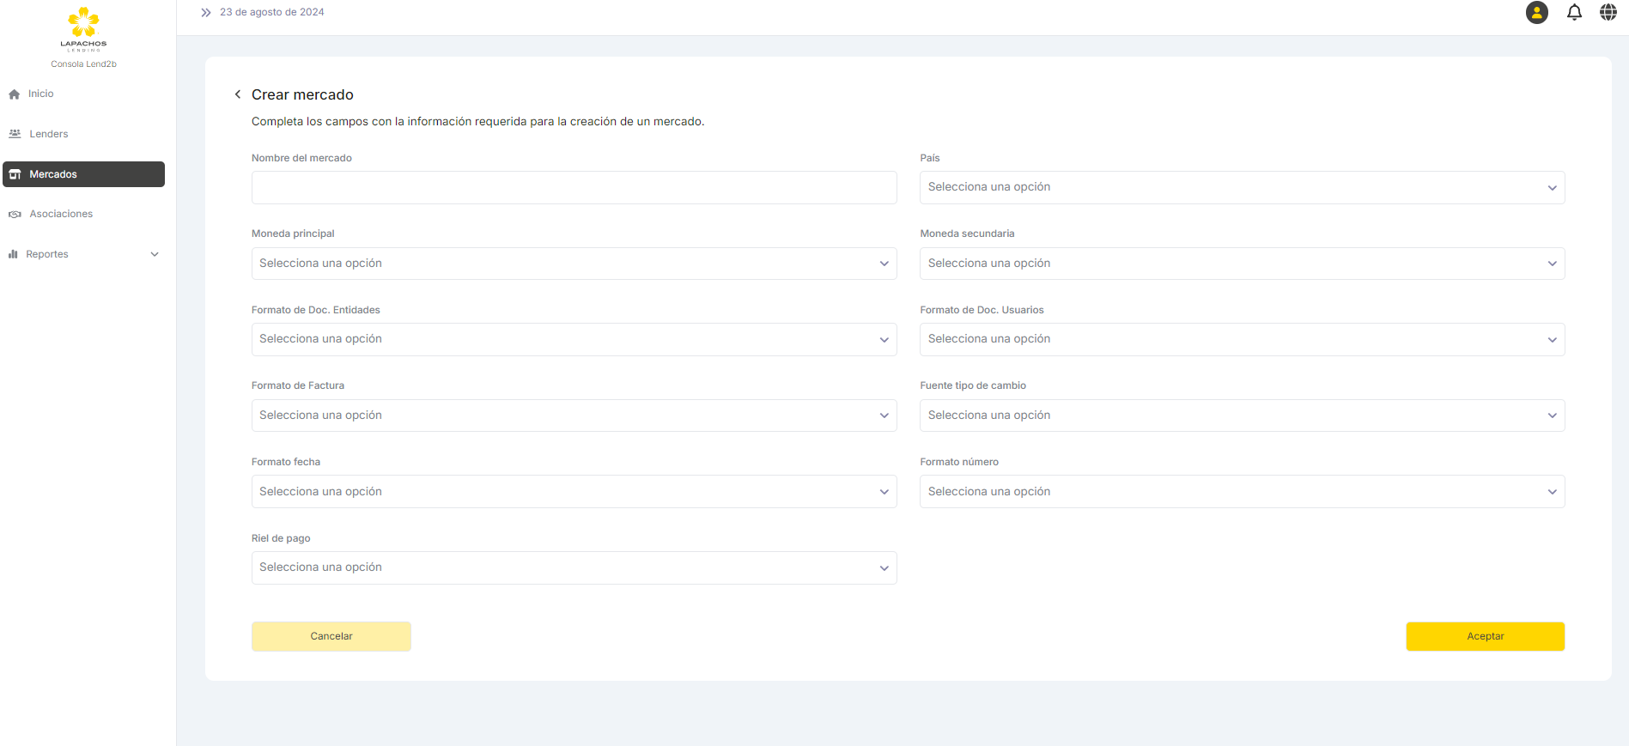
Task: Focus the Nombre del mercado text field
Action: [x=574, y=187]
